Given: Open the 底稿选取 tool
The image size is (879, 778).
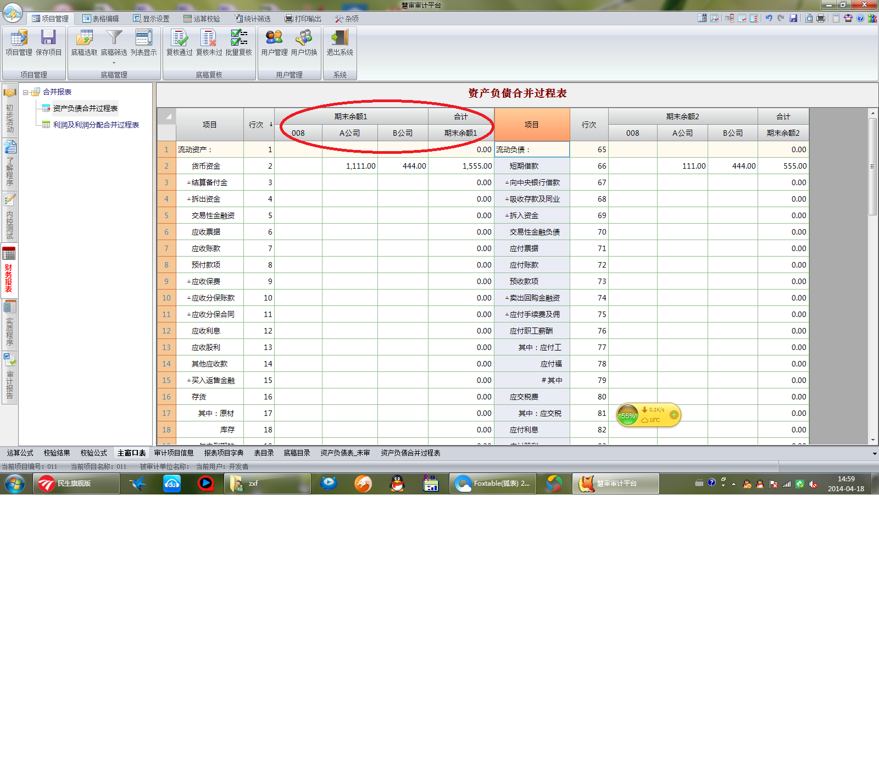Looking at the screenshot, I should 84,43.
